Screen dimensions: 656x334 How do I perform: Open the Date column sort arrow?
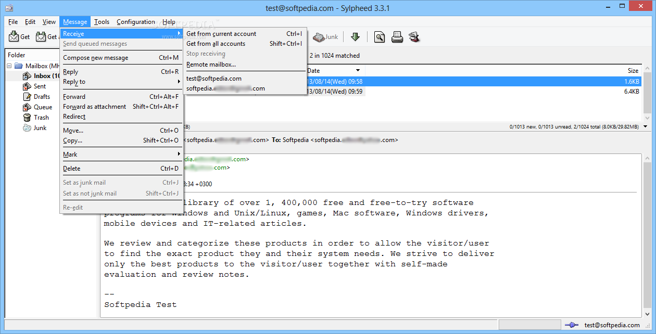(358, 70)
